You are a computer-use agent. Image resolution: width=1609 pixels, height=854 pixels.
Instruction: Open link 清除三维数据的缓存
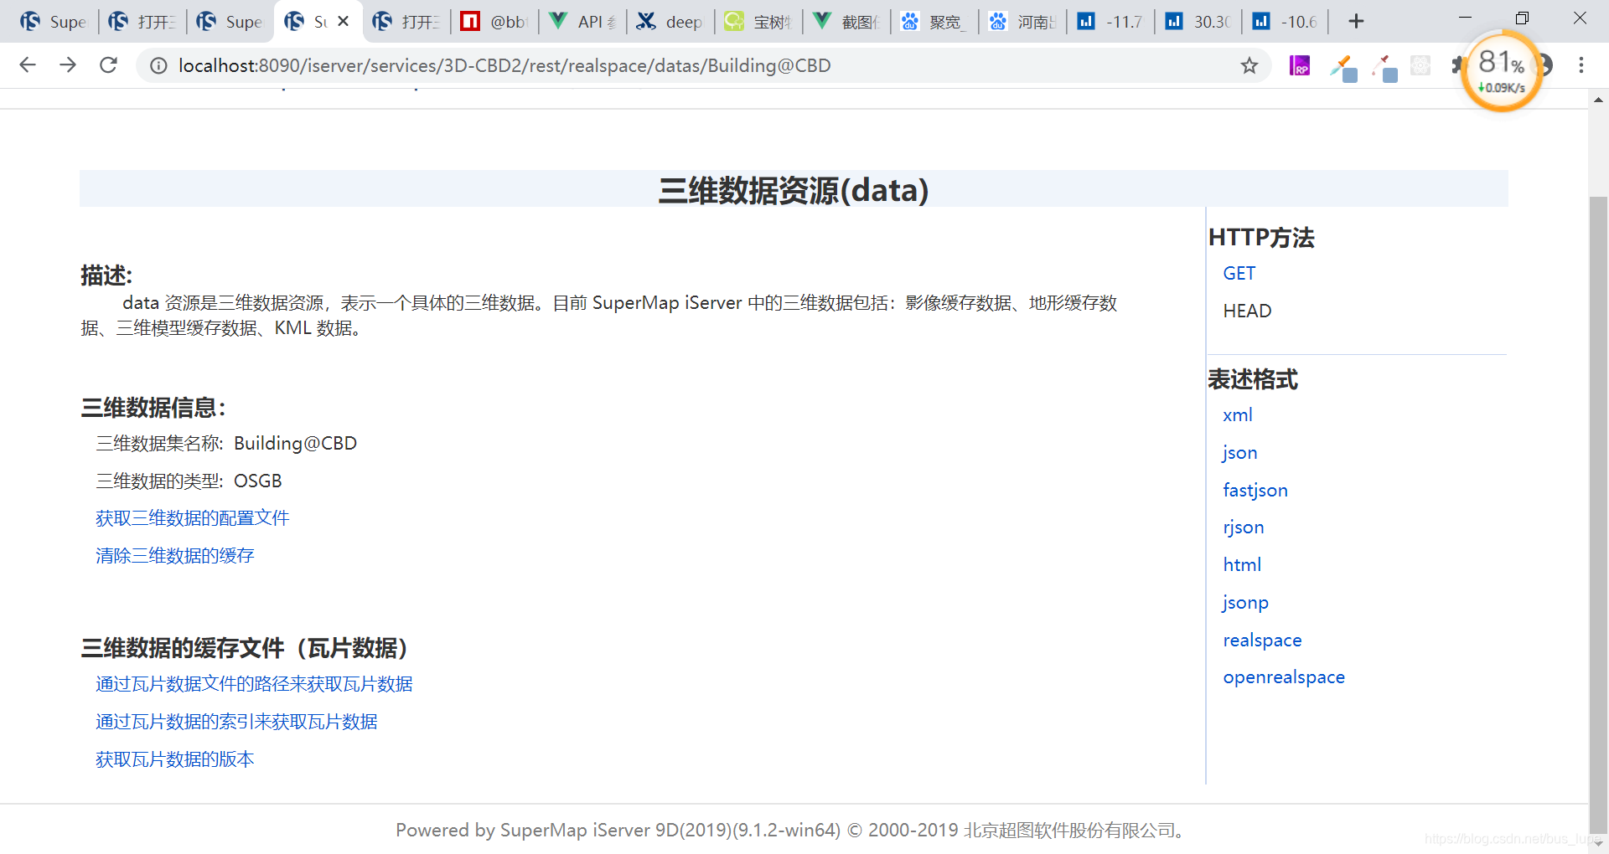pyautogui.click(x=174, y=556)
